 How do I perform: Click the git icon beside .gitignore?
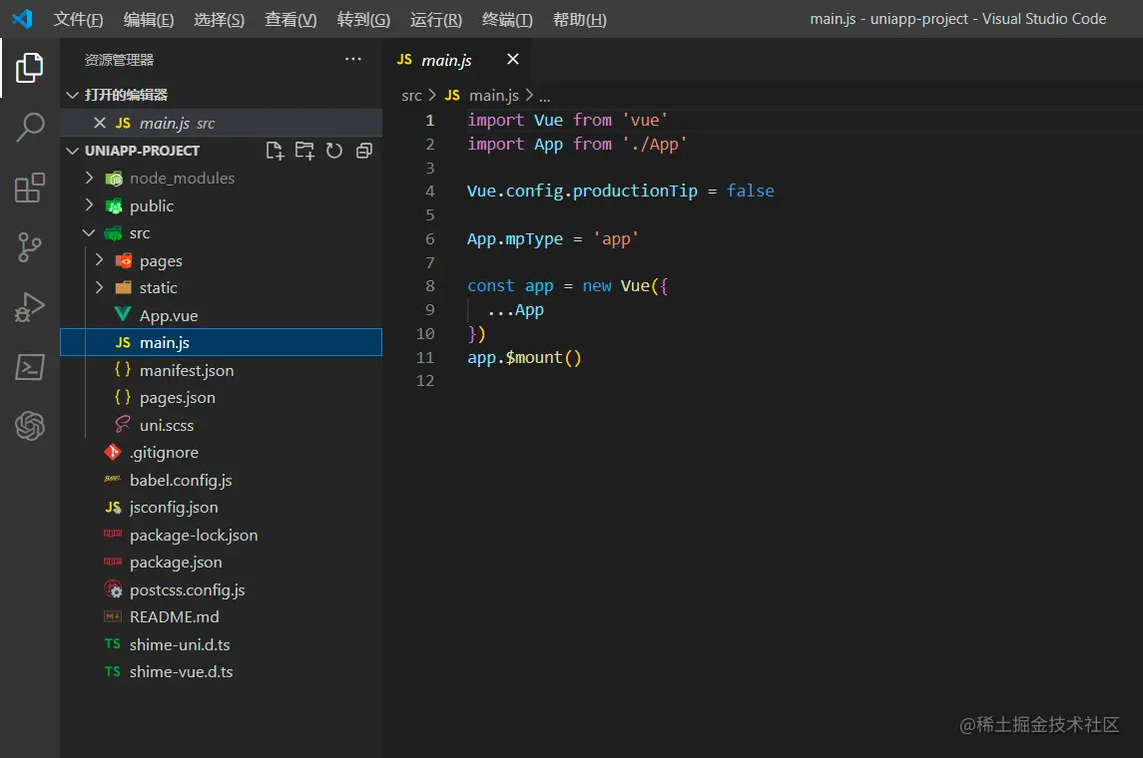click(x=112, y=452)
